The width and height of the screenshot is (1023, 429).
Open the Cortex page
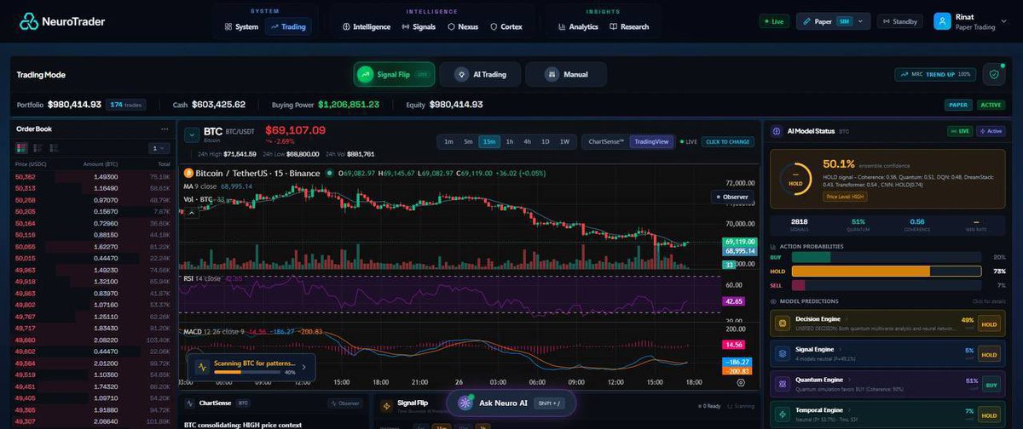[x=506, y=26]
